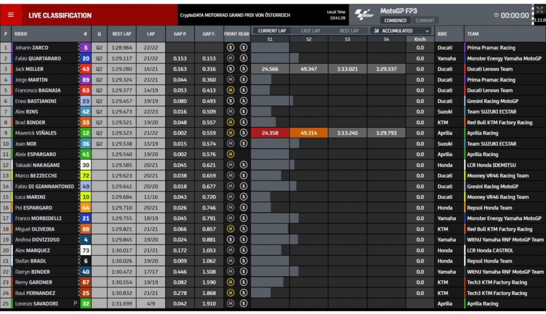
Task: Click Bagnaia's front hard tyre icon
Action: 230,90
